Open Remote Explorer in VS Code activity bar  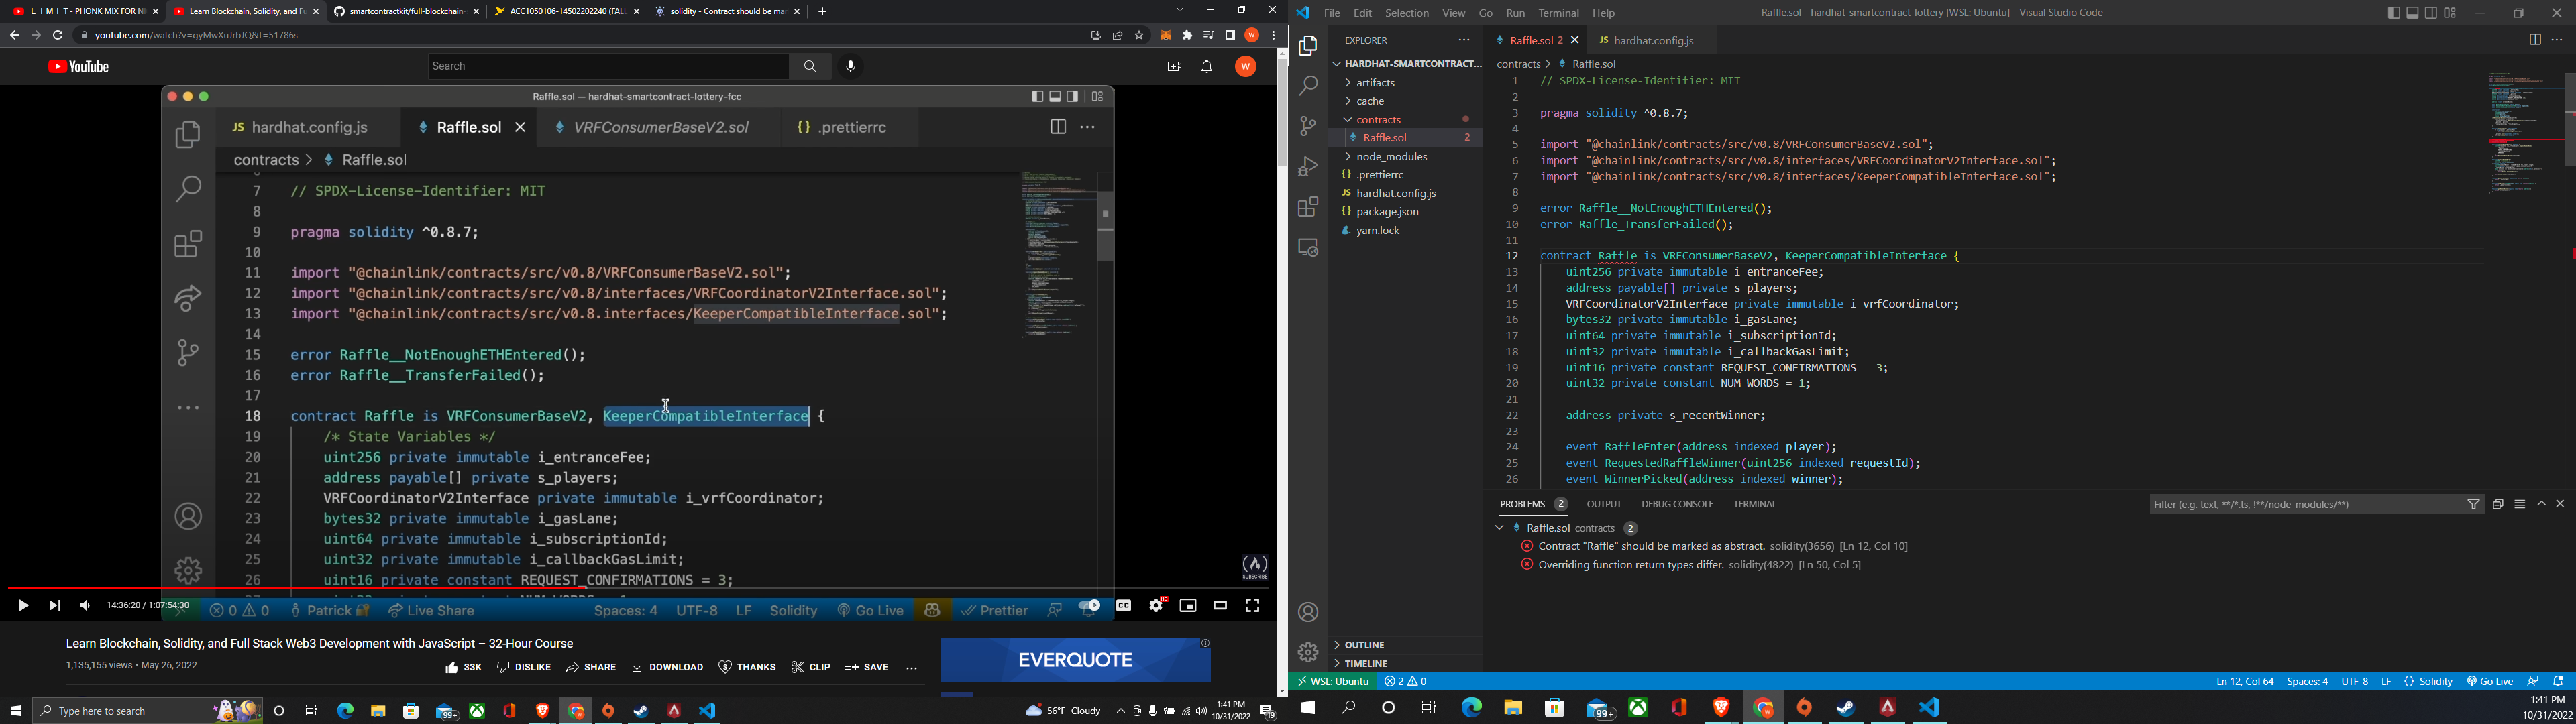[1308, 247]
